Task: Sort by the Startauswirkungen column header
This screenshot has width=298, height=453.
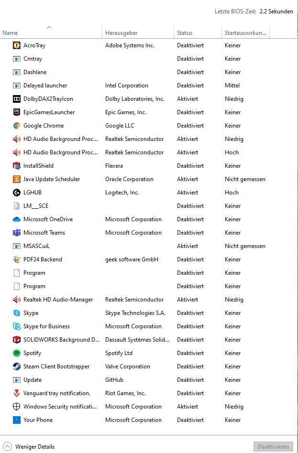Action: pyautogui.click(x=246, y=33)
